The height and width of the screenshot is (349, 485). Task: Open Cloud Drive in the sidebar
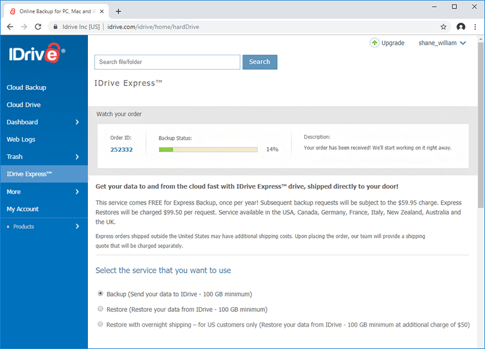pyautogui.click(x=24, y=104)
